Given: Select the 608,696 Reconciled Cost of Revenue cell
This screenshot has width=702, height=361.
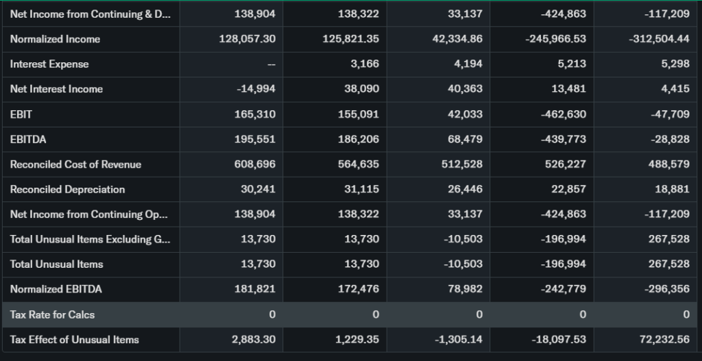Looking at the screenshot, I should 254,164.
